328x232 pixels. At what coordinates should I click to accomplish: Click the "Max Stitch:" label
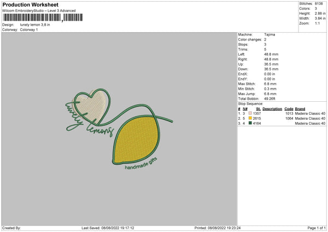pos(247,84)
